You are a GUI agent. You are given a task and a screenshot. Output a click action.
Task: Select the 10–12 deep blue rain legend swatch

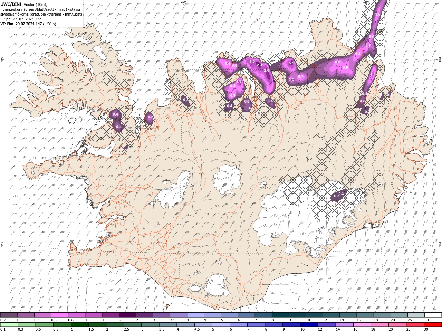[309, 325]
